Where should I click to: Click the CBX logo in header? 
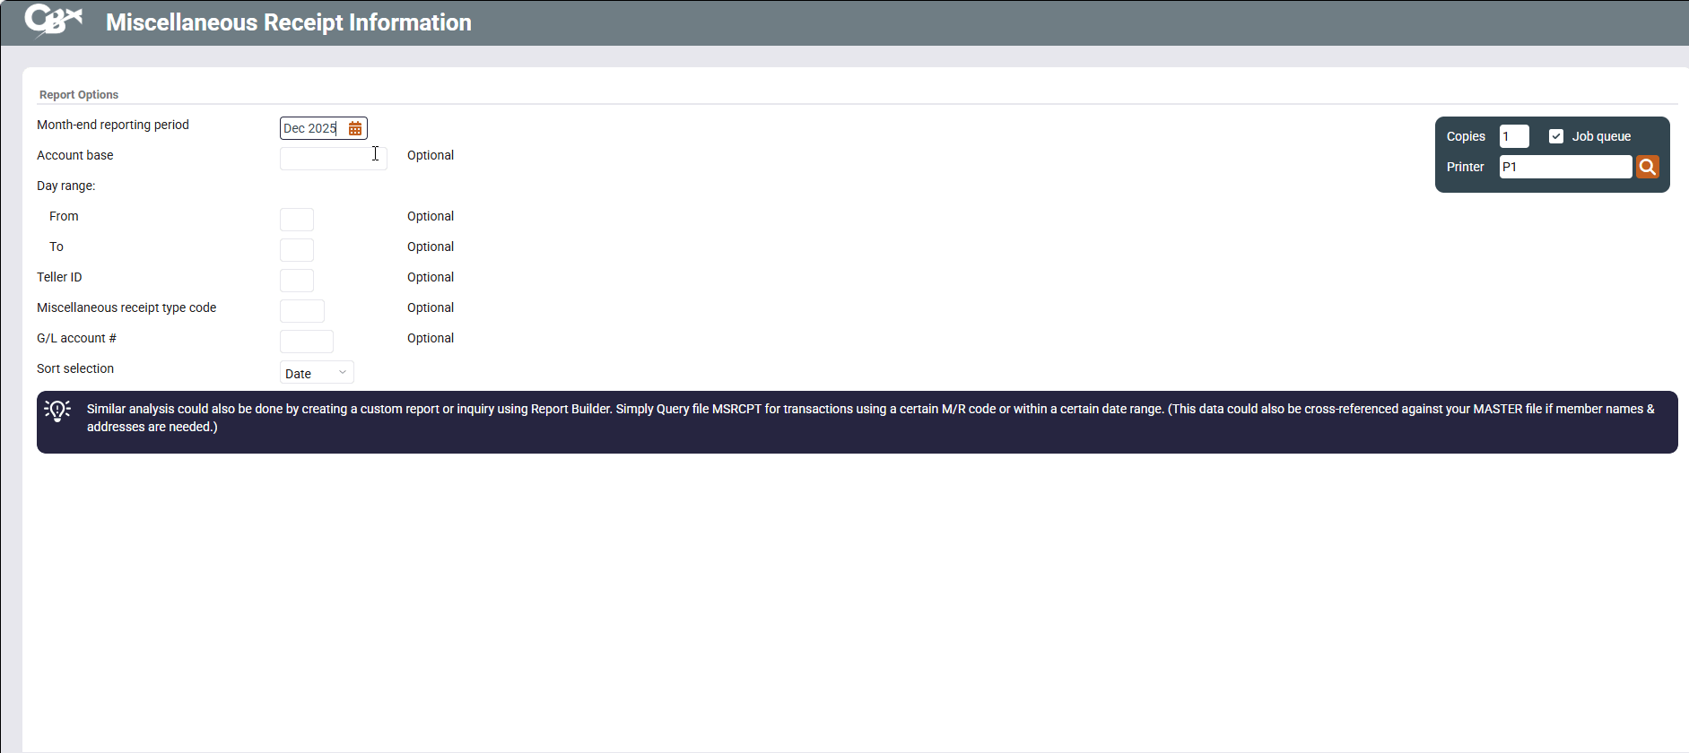(x=53, y=21)
